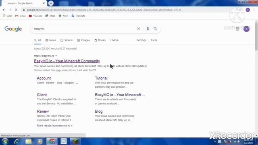Open the YouTube bookmark
The width and height of the screenshot is (258, 145).
click(x=35, y=16)
